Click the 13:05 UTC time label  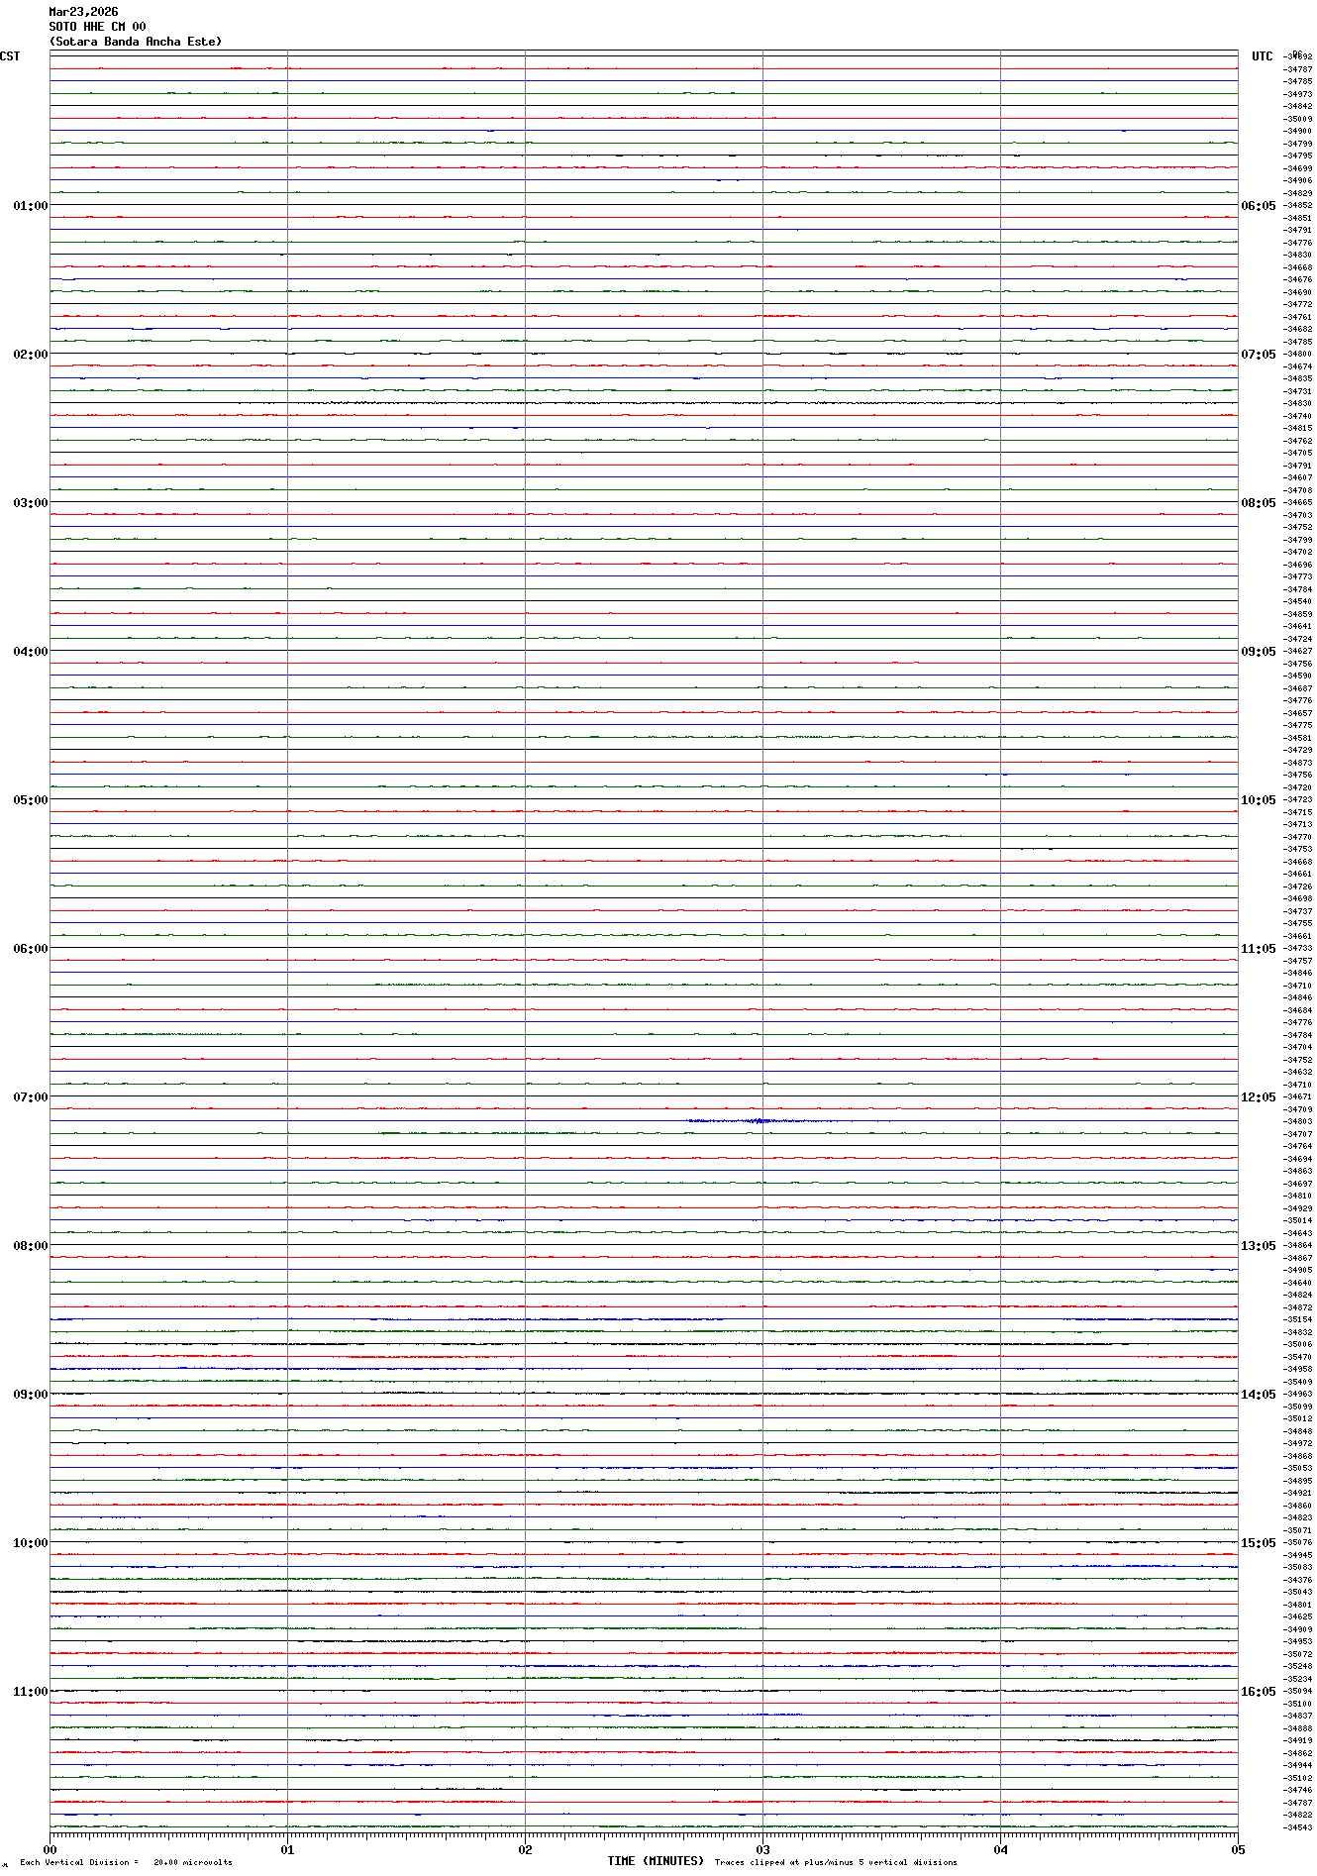point(1258,1246)
